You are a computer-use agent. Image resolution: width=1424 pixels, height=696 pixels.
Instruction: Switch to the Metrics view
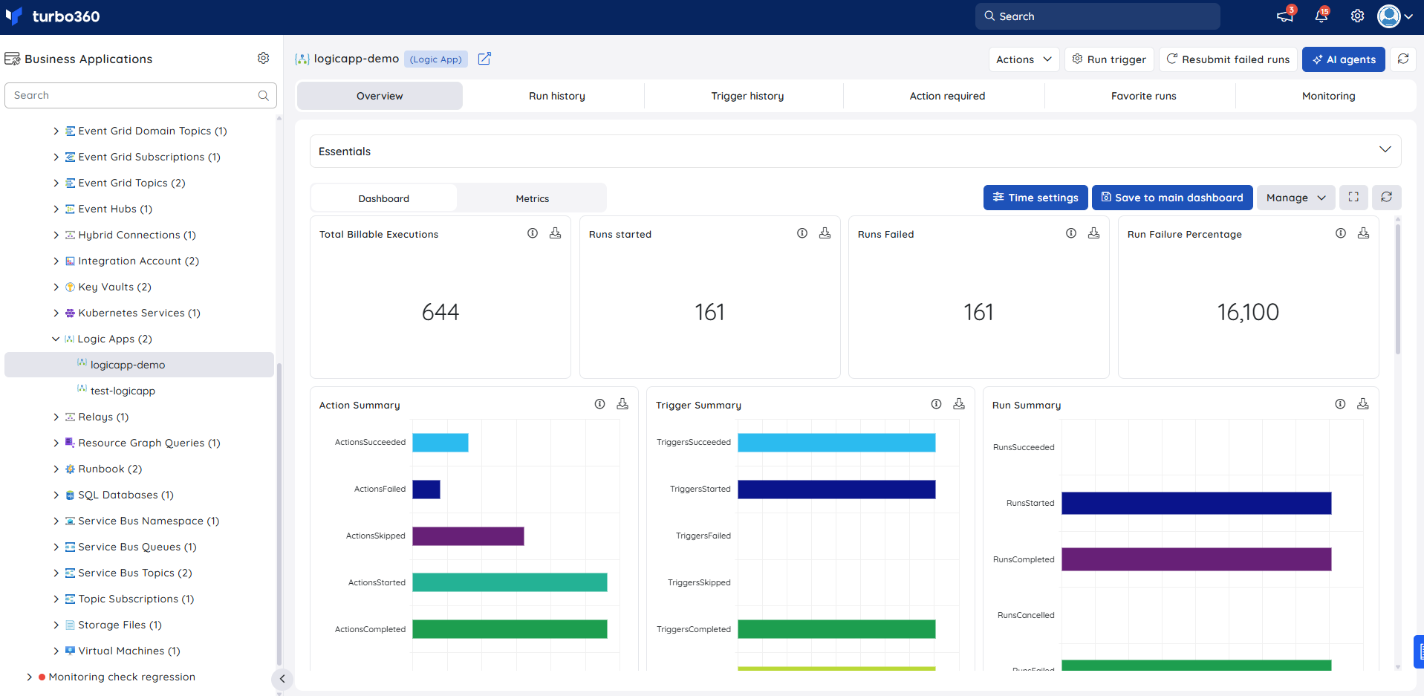pos(532,198)
